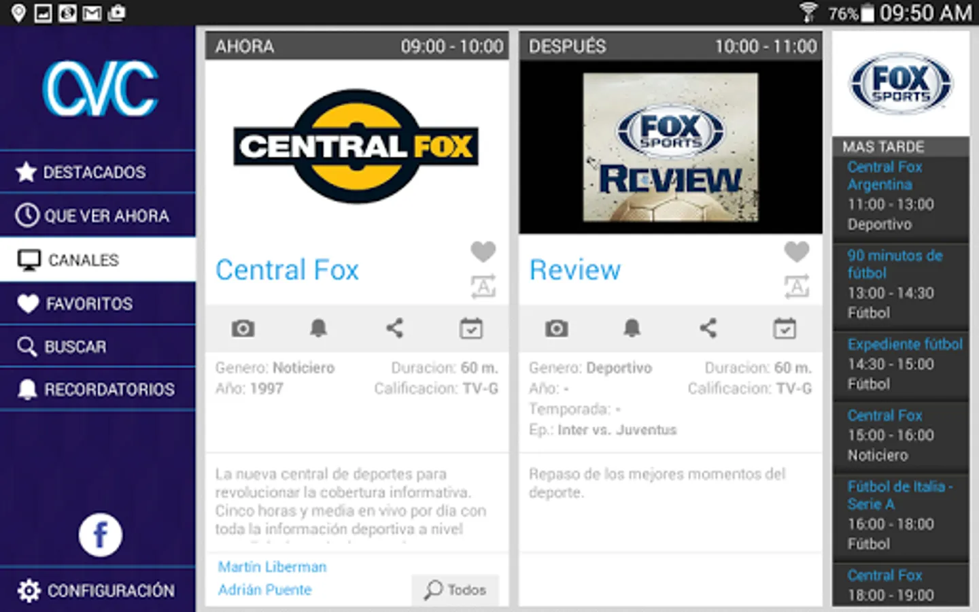The image size is (979, 612).
Task: Set reminder bell for Review
Action: (x=632, y=328)
